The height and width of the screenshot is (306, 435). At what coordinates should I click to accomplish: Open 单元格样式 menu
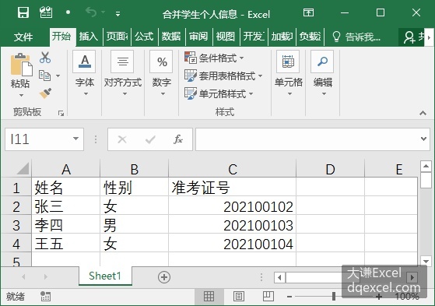coord(219,93)
